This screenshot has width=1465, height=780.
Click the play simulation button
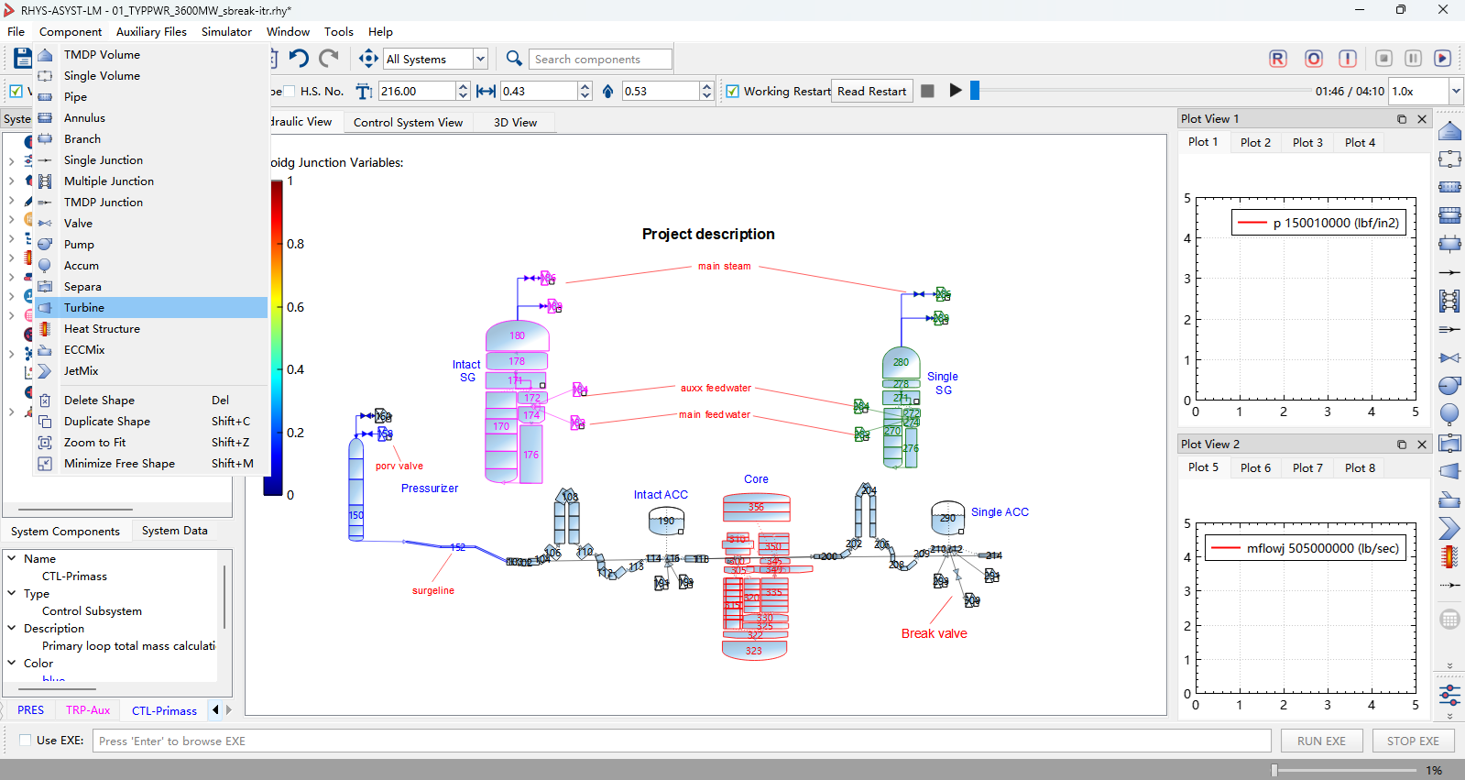tap(956, 91)
